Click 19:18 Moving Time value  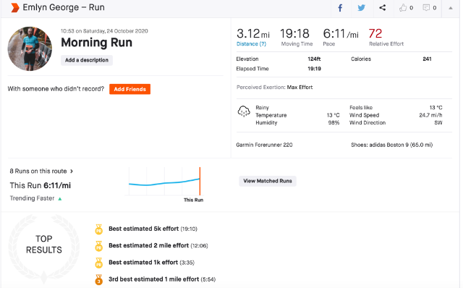pos(294,34)
